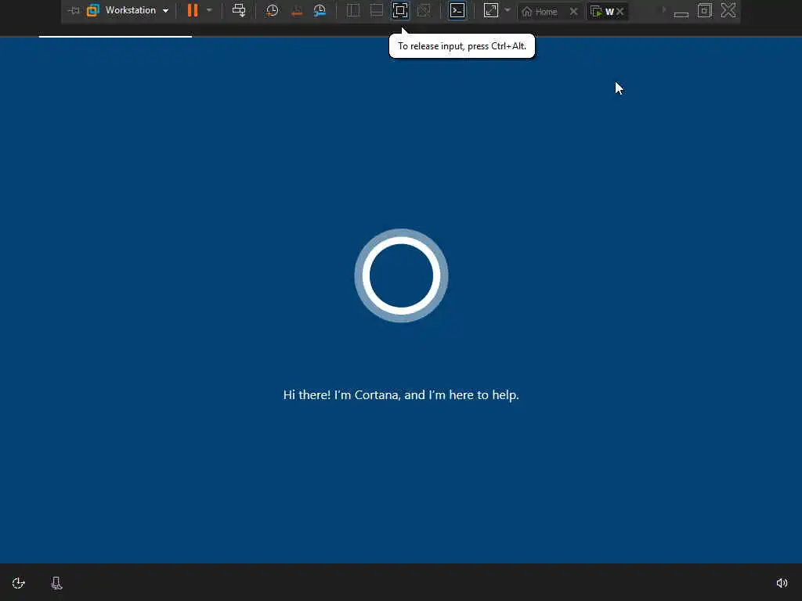Close the W virtual machine tab
Screen dimensions: 802x601
tap(620, 11)
